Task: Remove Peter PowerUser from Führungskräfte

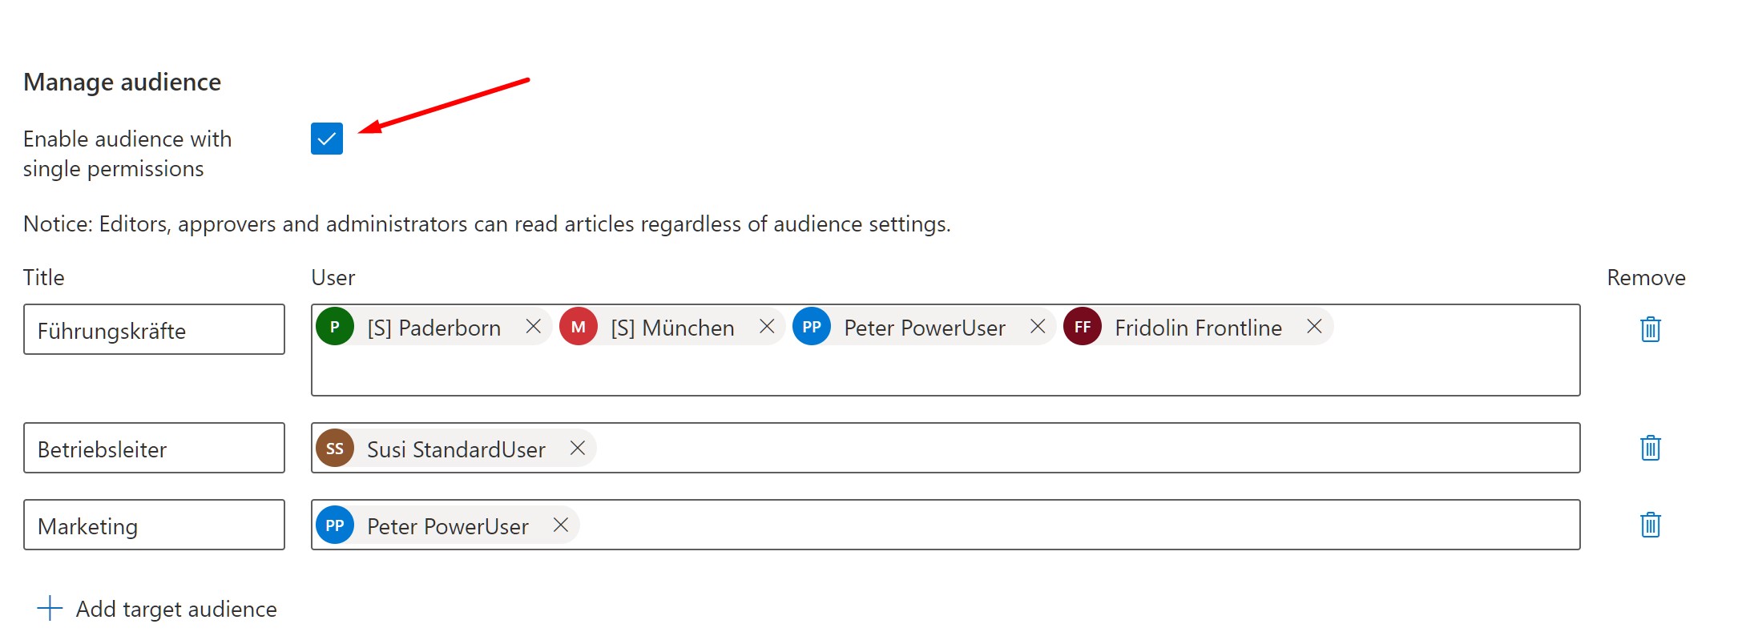Action: [1038, 327]
